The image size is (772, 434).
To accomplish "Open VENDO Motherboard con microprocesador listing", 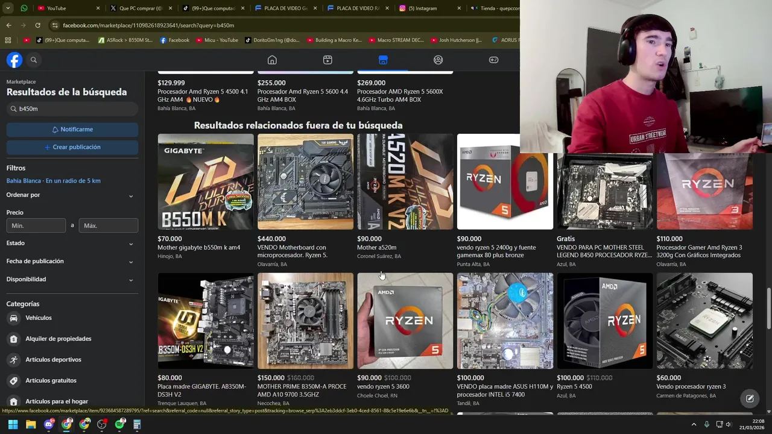I will point(305,181).
